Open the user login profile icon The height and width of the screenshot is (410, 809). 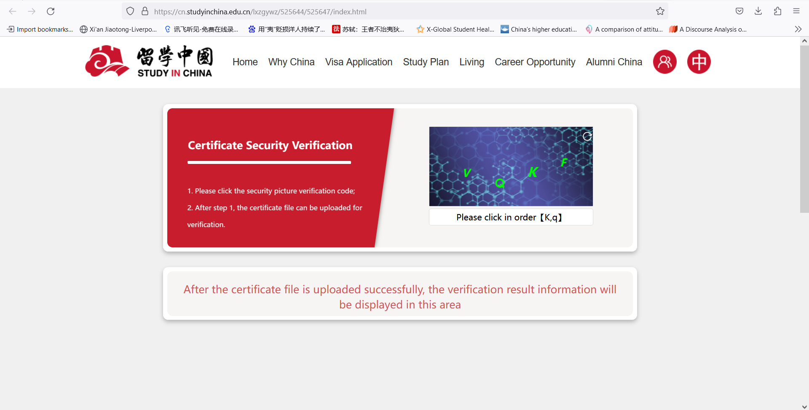coord(665,62)
